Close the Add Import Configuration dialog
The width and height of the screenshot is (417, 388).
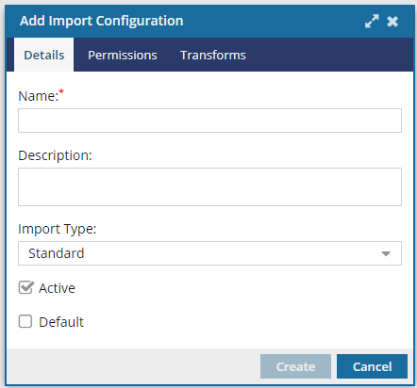coord(392,22)
